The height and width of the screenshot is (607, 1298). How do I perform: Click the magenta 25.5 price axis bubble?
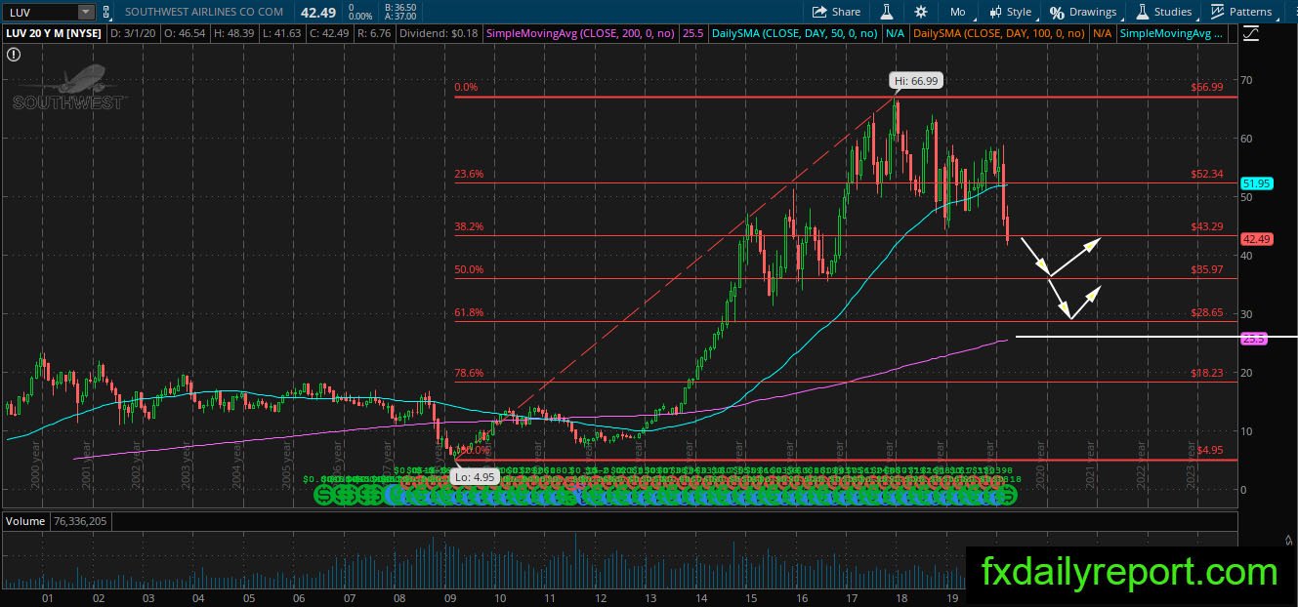point(1254,338)
